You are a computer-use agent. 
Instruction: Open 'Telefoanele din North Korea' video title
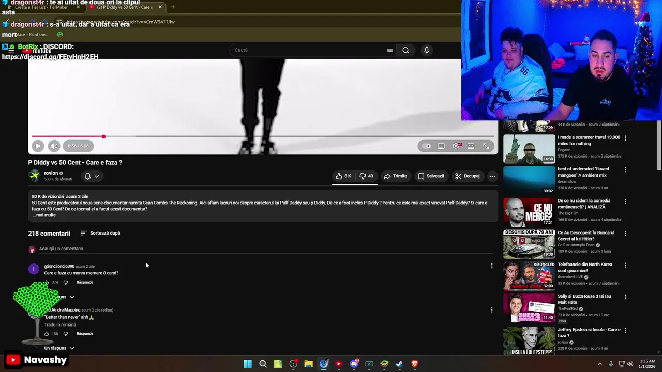[x=585, y=268]
